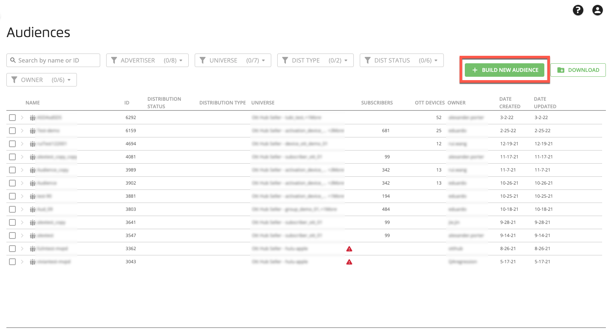Click the audience group icon in row 3902

[33, 183]
